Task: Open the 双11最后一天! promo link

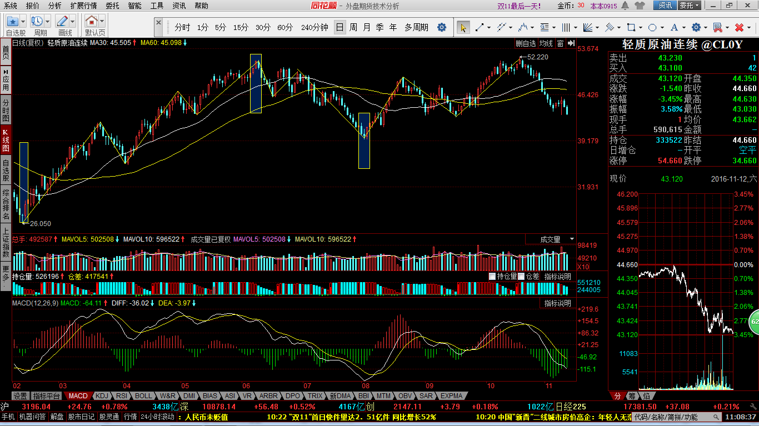Action: point(519,6)
